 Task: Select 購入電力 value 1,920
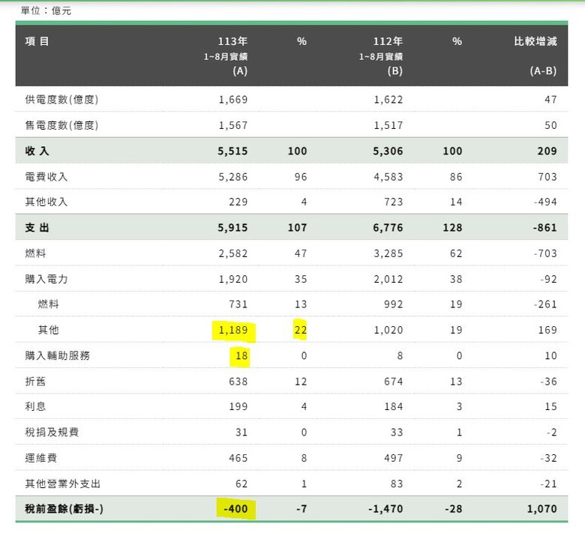[x=233, y=279]
